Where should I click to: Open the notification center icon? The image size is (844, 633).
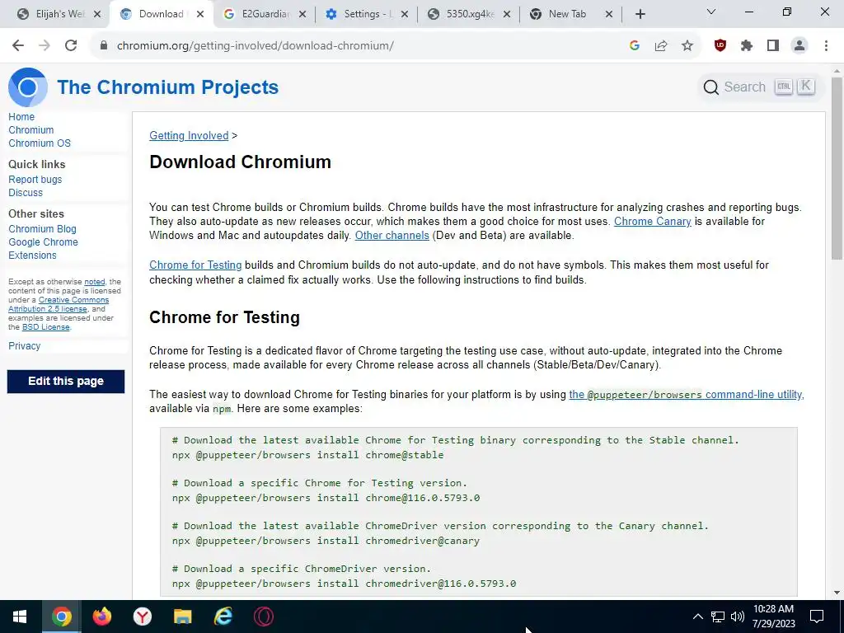point(817,617)
